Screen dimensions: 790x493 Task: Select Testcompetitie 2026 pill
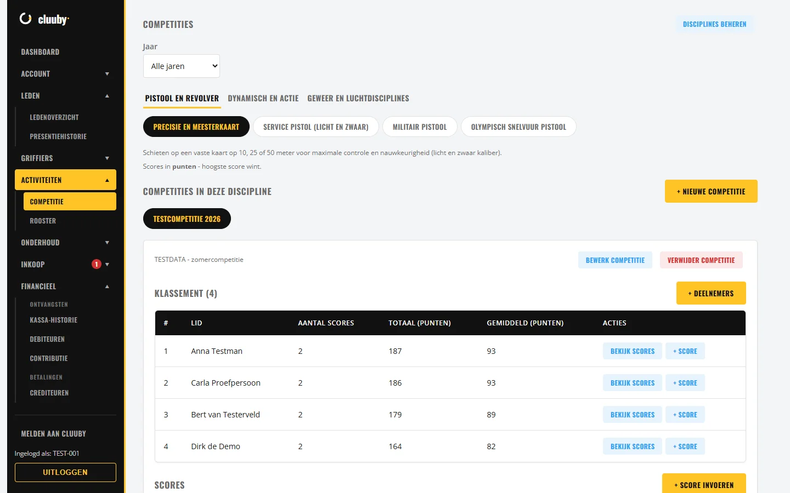coord(187,219)
